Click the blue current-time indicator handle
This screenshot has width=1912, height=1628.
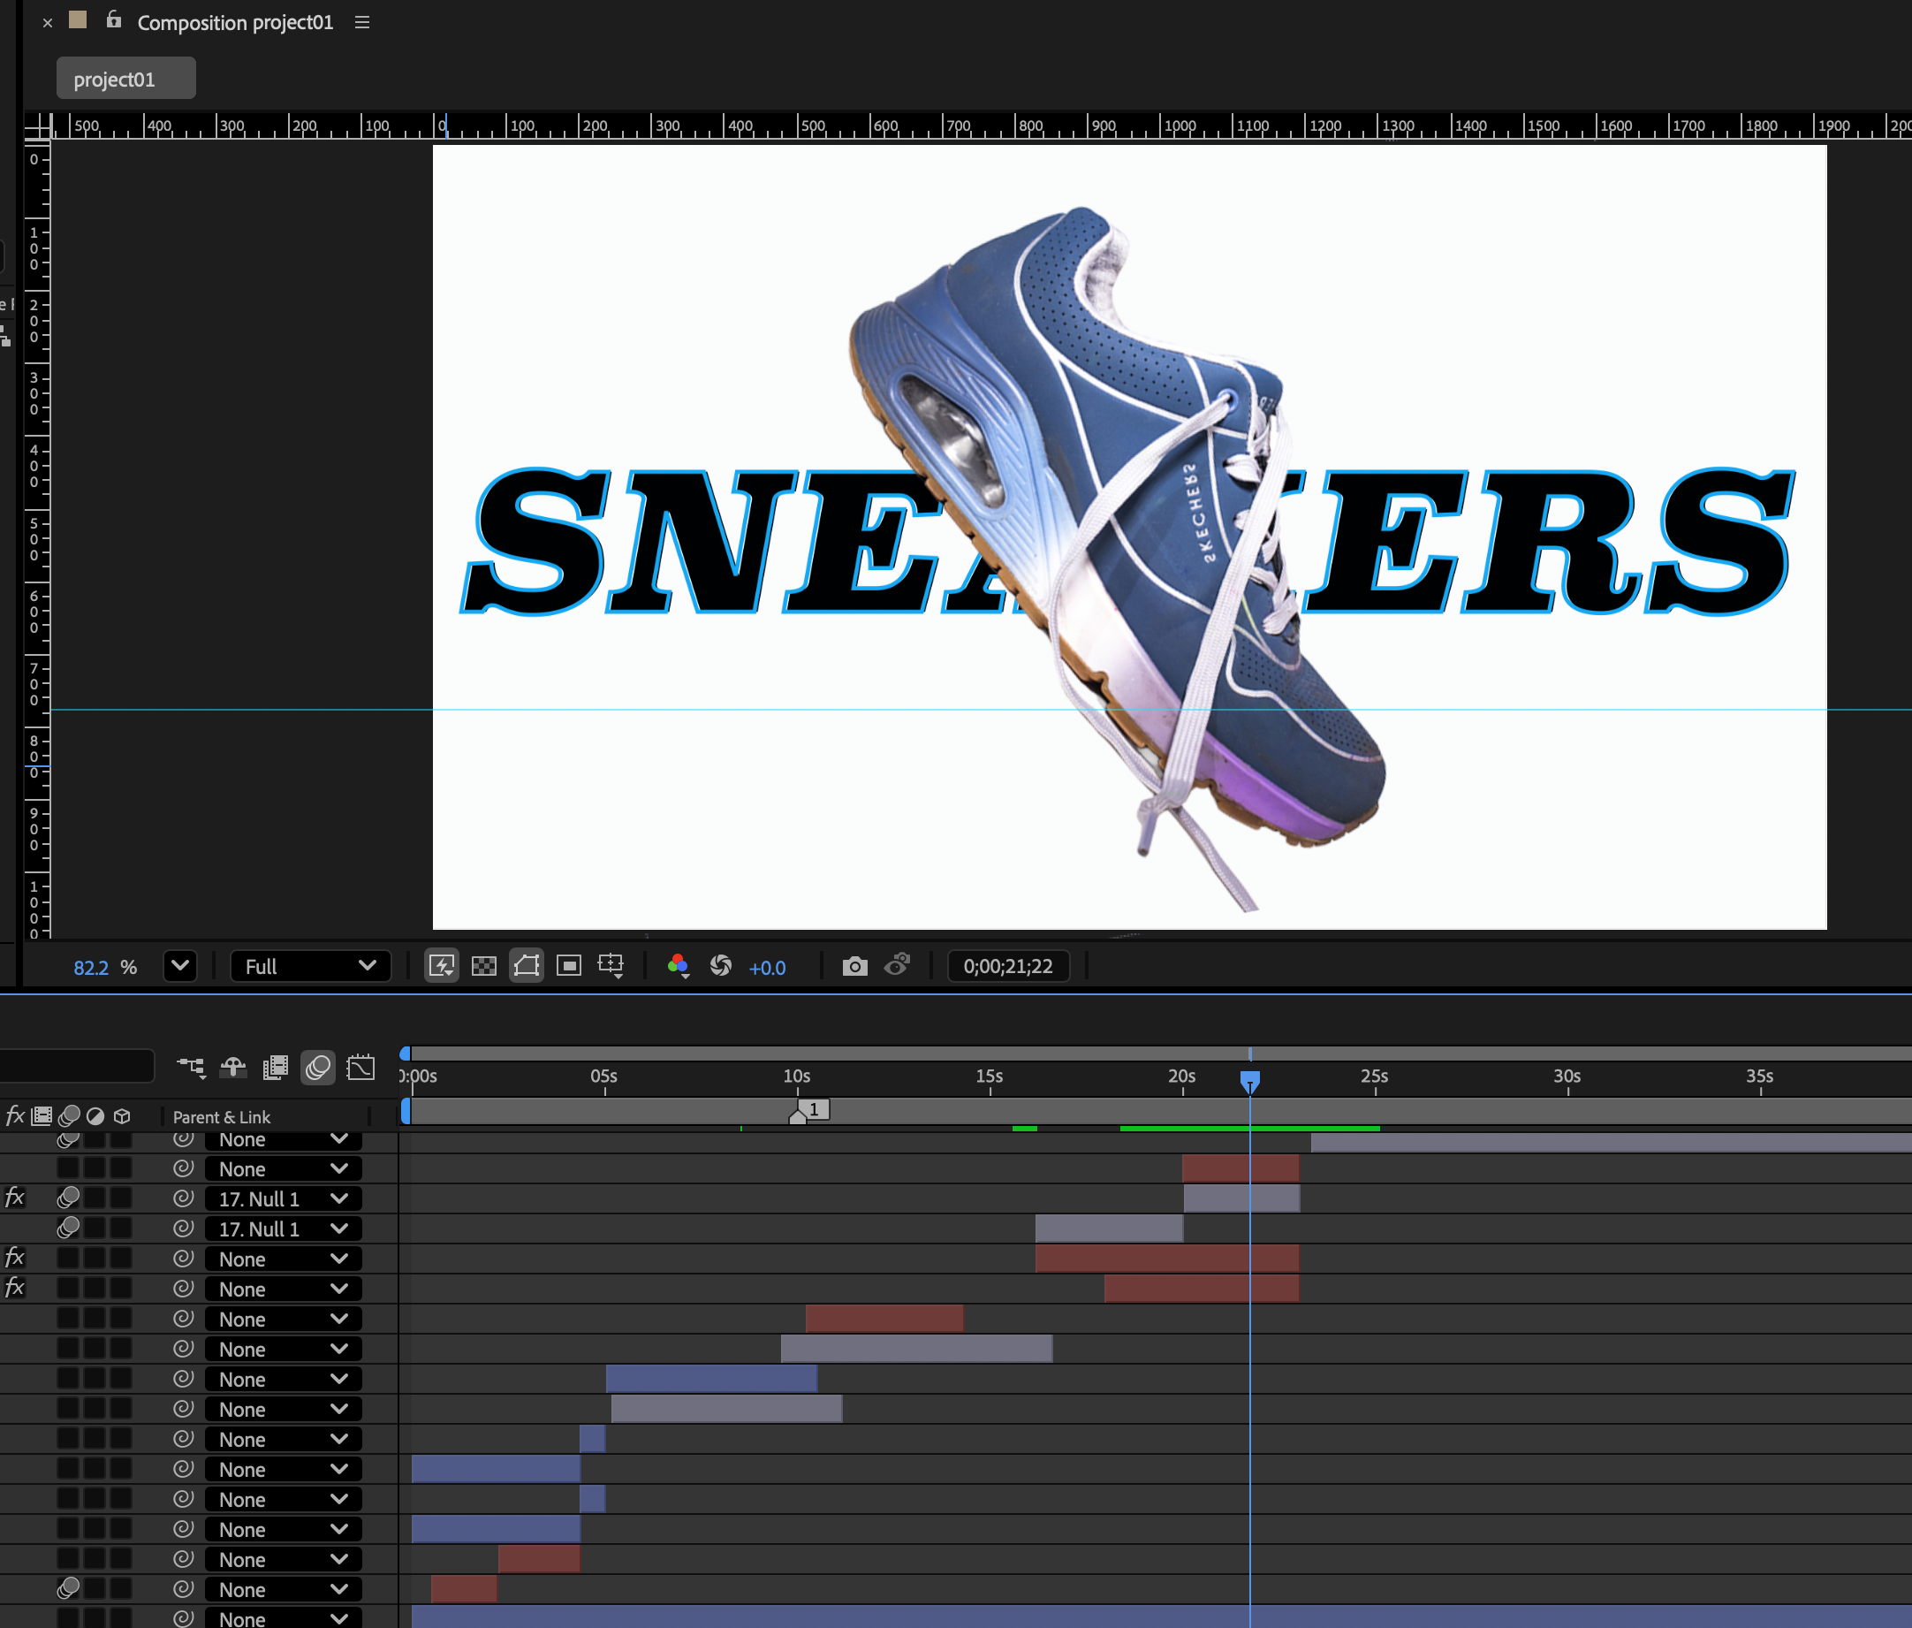click(1249, 1081)
